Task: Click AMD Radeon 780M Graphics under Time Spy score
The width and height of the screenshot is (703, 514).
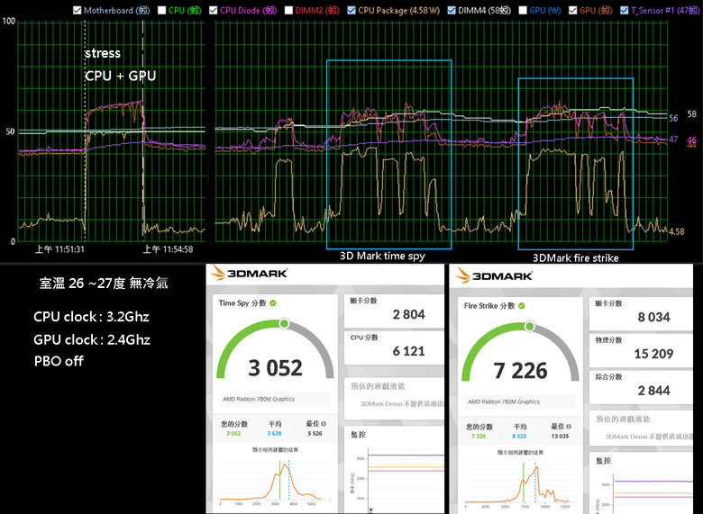Action: (259, 399)
